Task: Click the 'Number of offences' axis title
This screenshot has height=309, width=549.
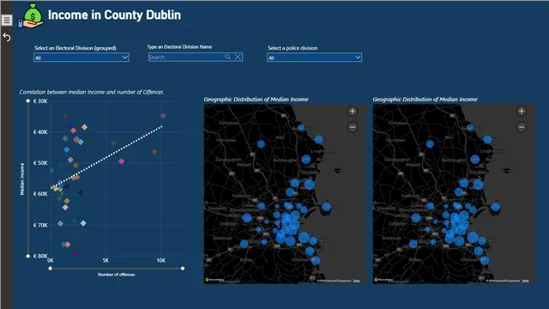Action: click(x=117, y=275)
